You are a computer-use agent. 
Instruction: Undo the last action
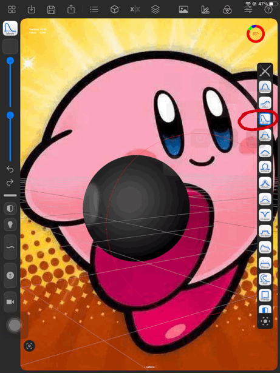10,169
